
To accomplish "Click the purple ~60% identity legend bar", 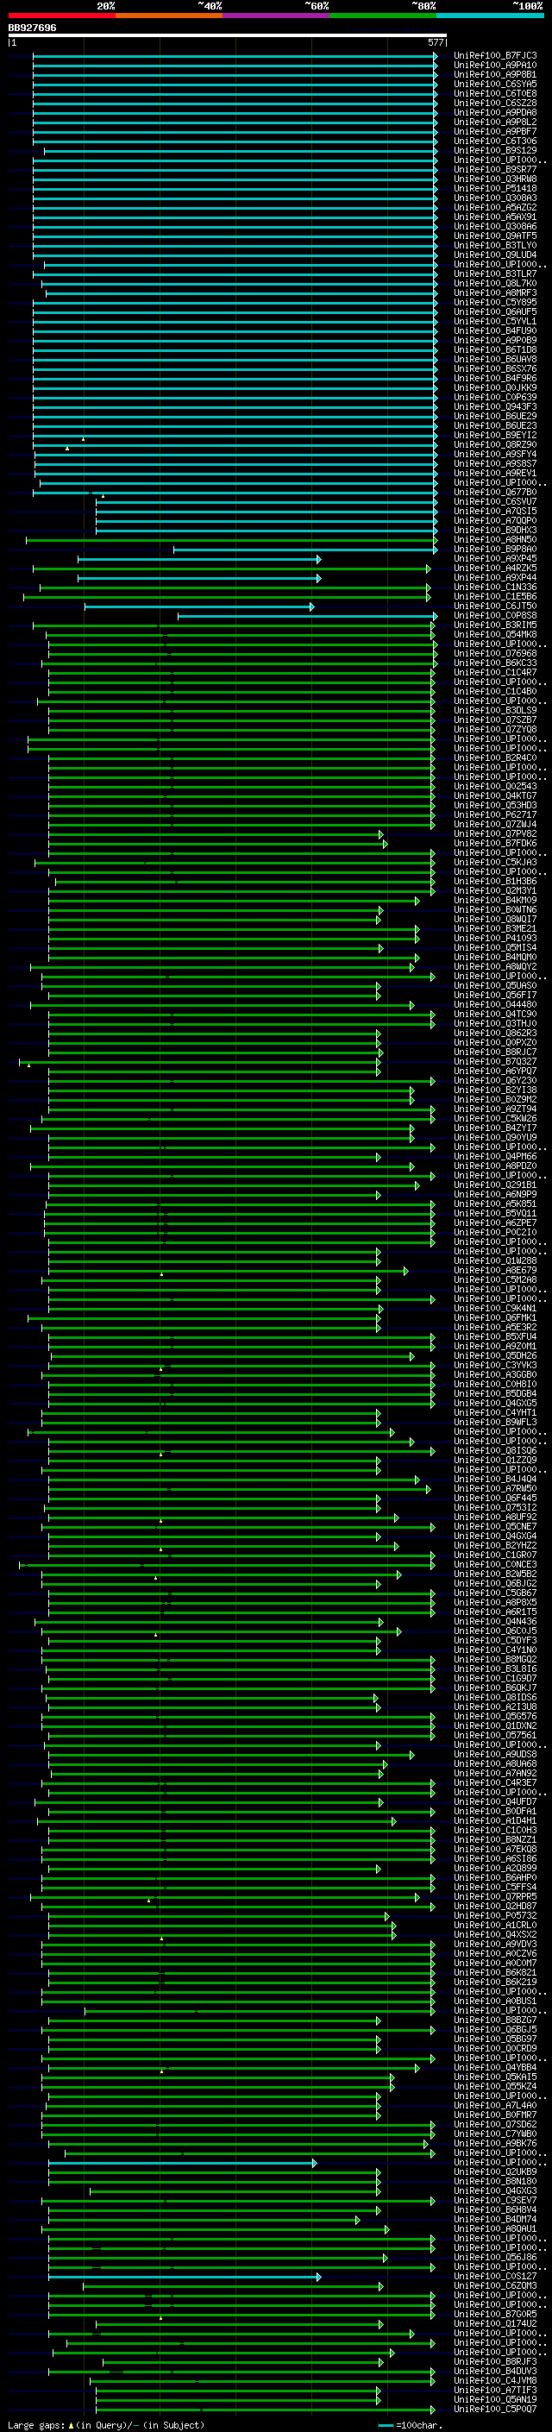I will point(277,16).
